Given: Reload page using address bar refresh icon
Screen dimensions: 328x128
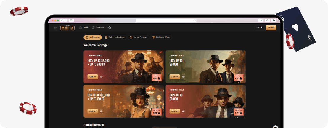Looking at the screenshot, I should [194, 20].
